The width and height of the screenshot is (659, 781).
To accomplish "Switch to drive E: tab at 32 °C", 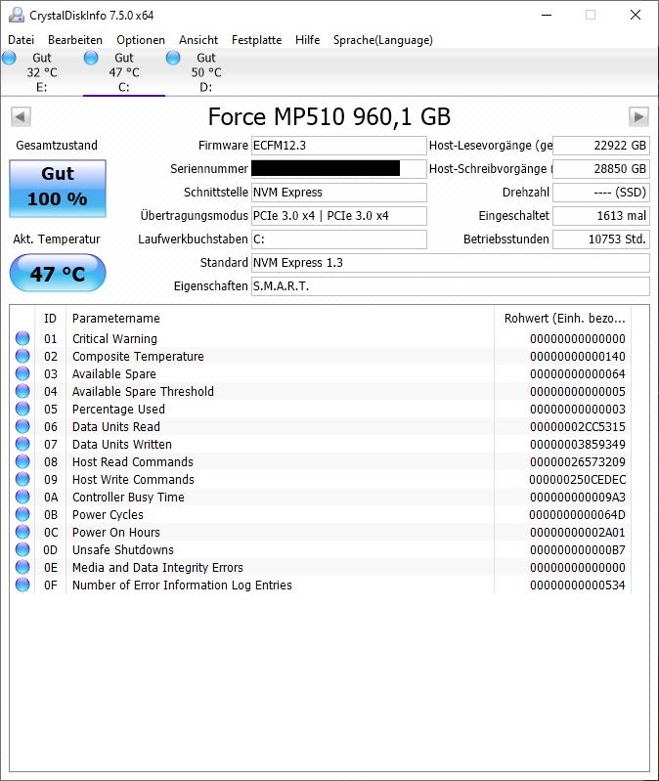I will [42, 72].
